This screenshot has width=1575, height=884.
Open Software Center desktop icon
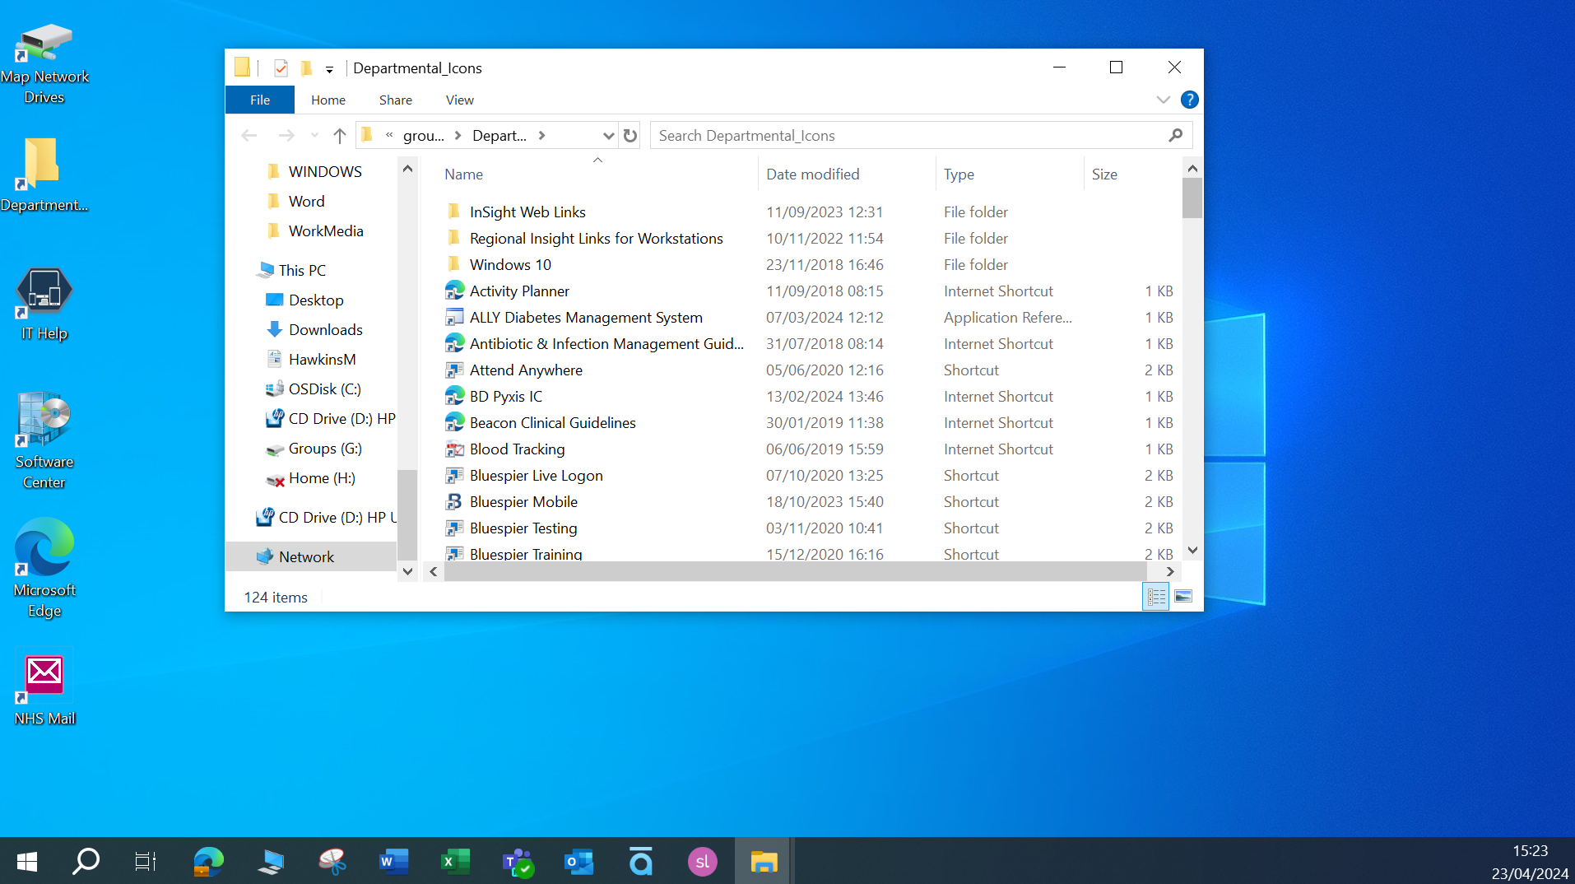(x=44, y=442)
